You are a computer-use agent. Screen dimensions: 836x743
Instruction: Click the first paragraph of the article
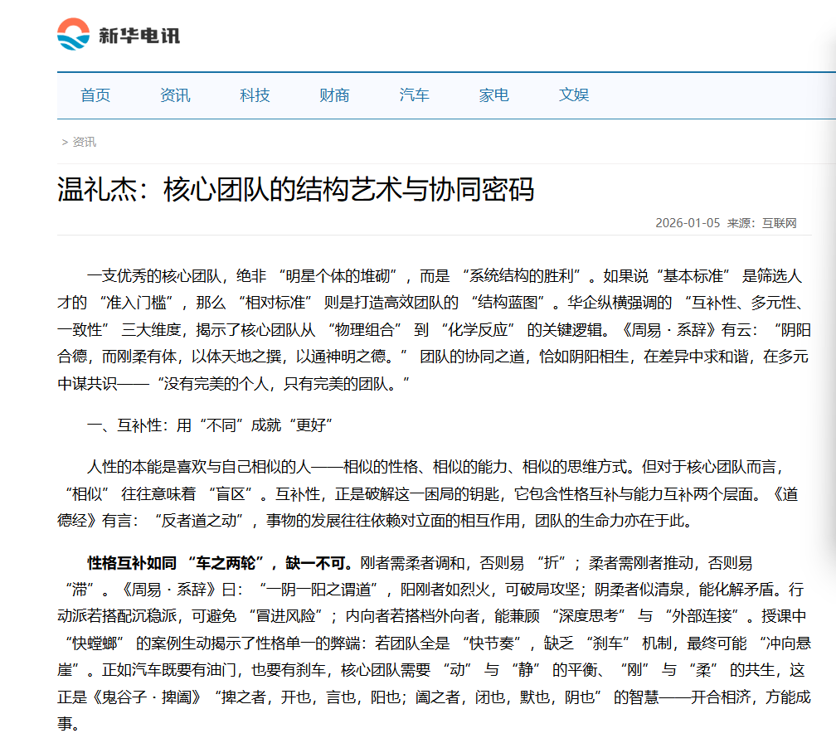click(x=431, y=327)
